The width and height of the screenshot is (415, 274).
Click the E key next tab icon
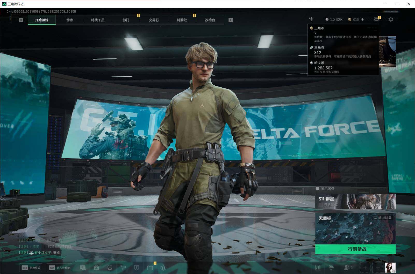231,20
